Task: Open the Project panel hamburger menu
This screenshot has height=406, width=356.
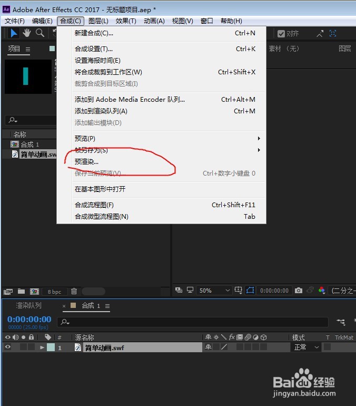Action: tap(28, 49)
